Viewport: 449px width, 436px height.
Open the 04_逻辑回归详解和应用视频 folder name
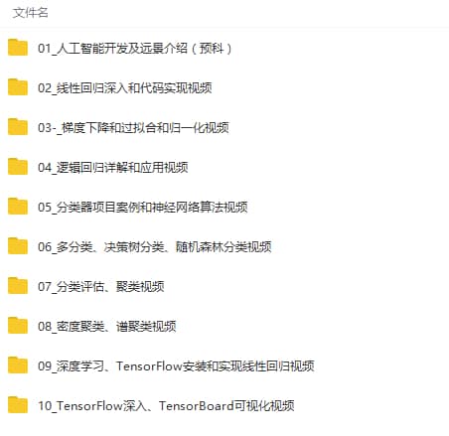(x=113, y=168)
